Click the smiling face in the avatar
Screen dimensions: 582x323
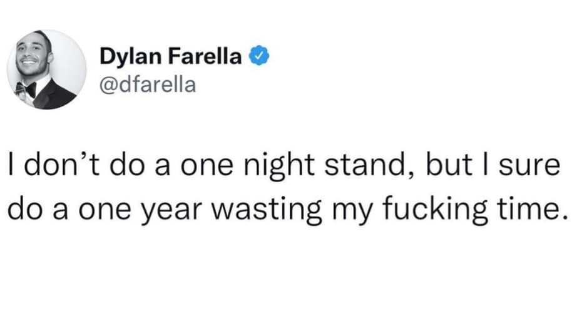pos(31,62)
